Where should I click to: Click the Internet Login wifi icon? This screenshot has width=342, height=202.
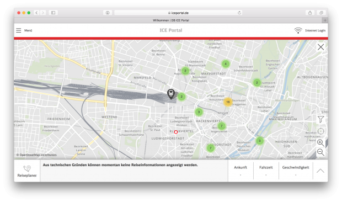coord(298,30)
